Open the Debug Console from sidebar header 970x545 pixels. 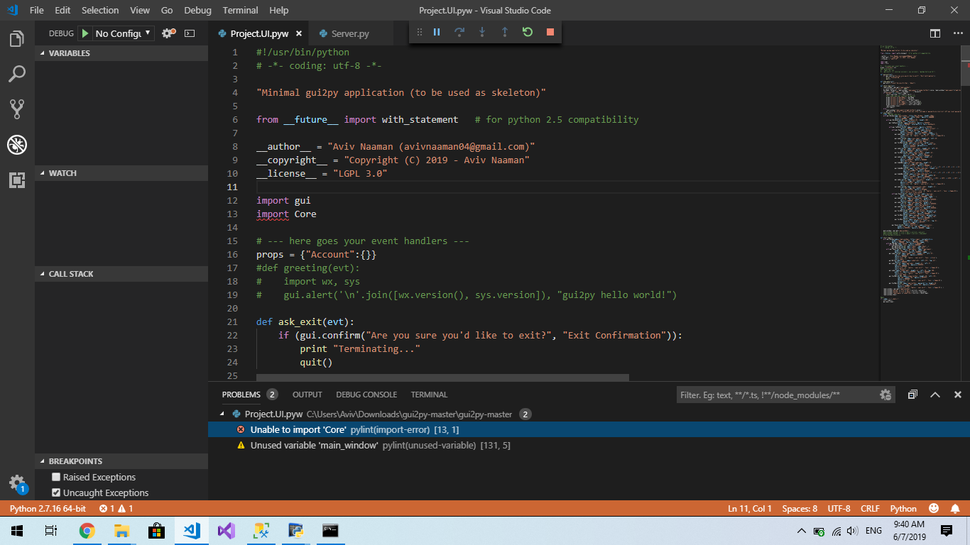[190, 33]
